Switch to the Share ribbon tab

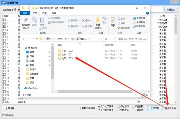pos(44,13)
